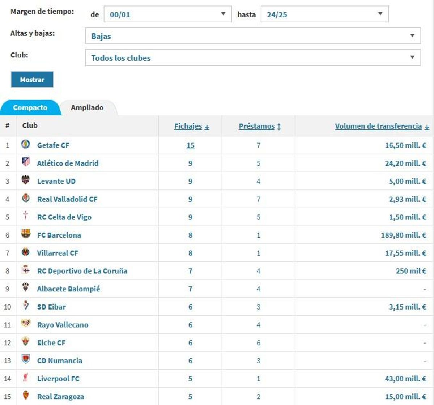Click Real Valladolid's 2,93 mill. € volume
This screenshot has height=405, width=434.
click(x=407, y=199)
